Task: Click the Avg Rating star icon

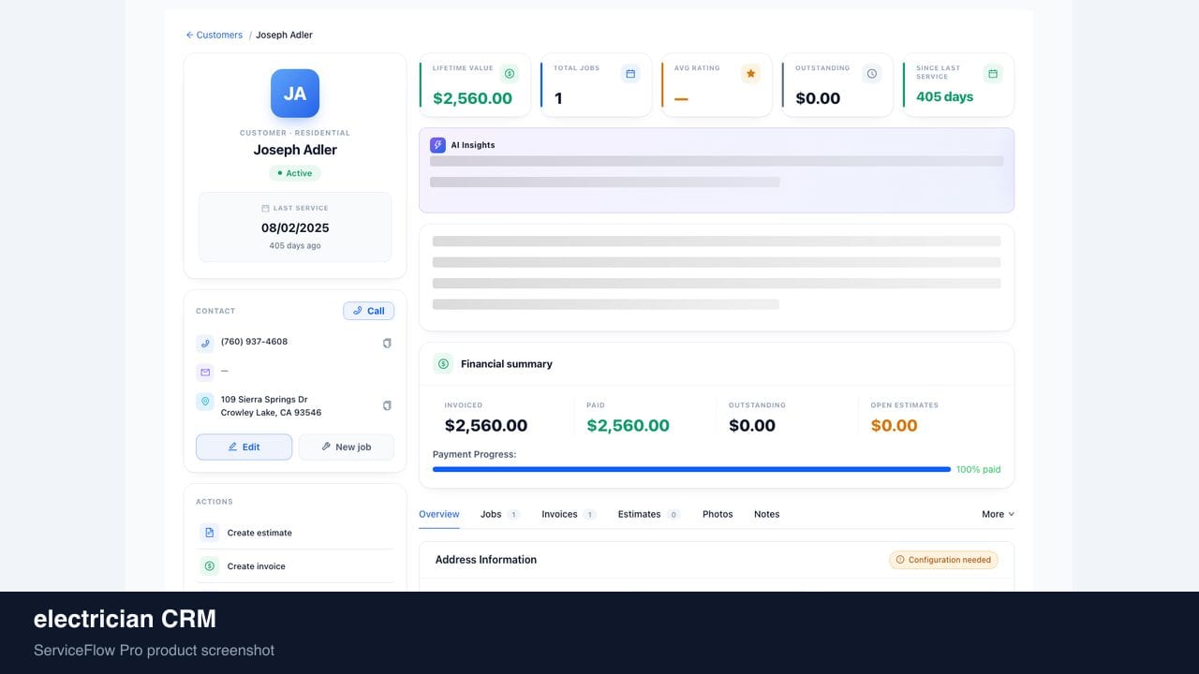Action: coord(750,73)
